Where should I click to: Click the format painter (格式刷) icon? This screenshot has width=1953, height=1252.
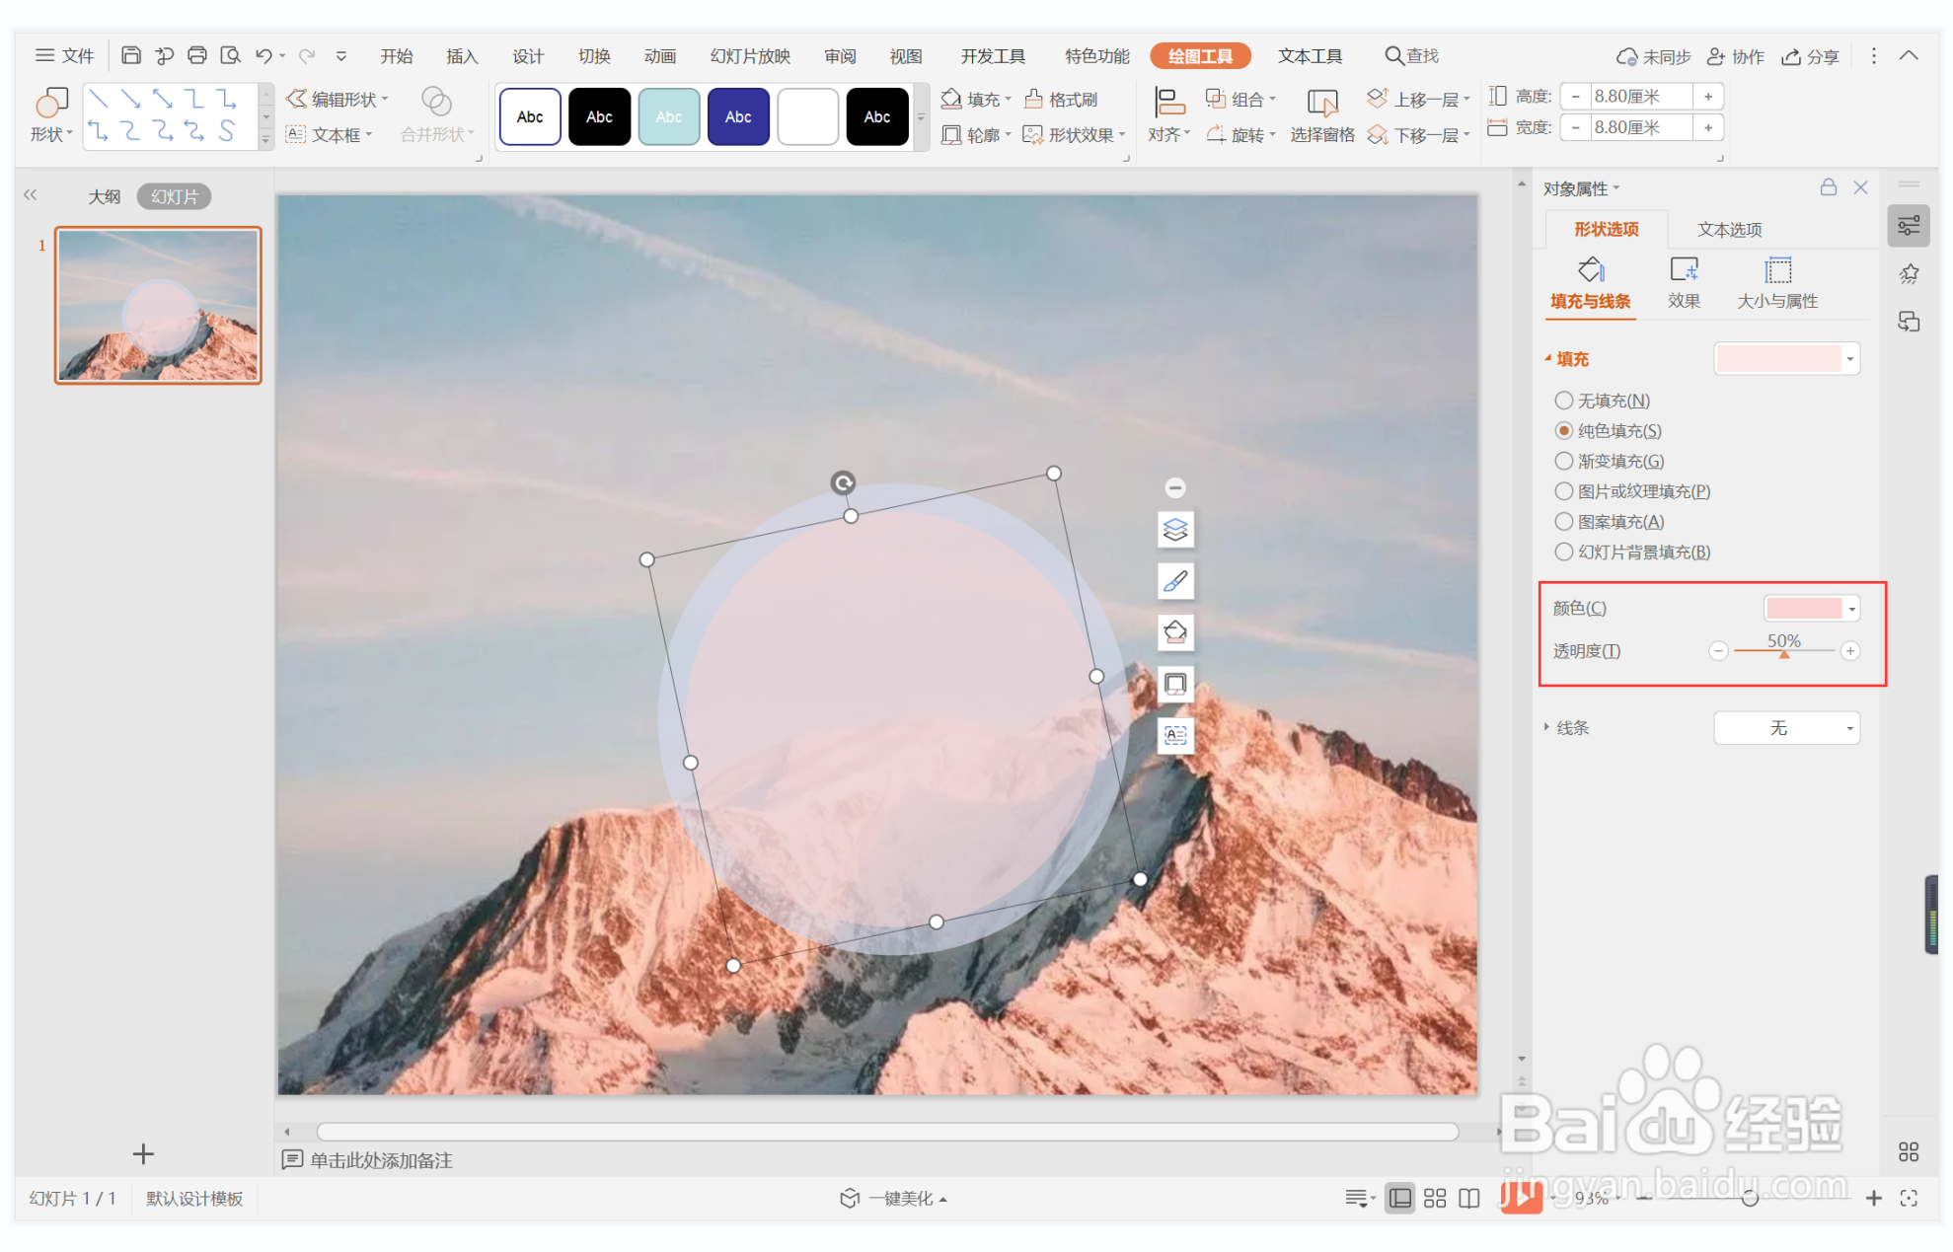(x=1034, y=99)
